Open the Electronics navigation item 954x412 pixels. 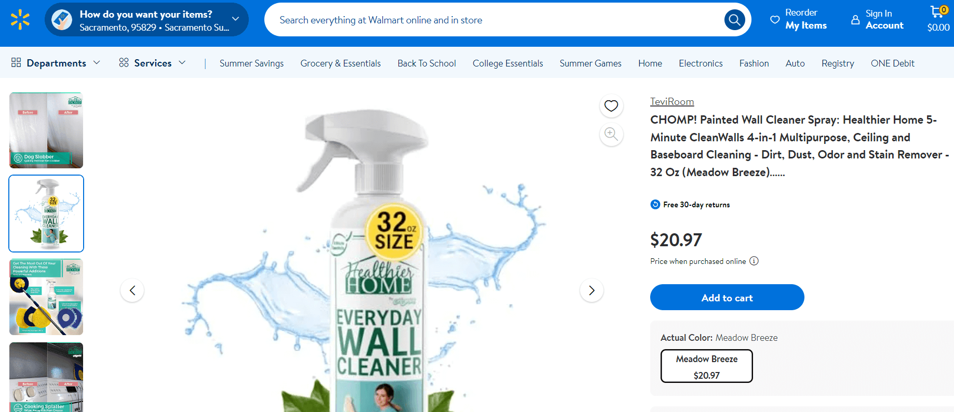(700, 63)
